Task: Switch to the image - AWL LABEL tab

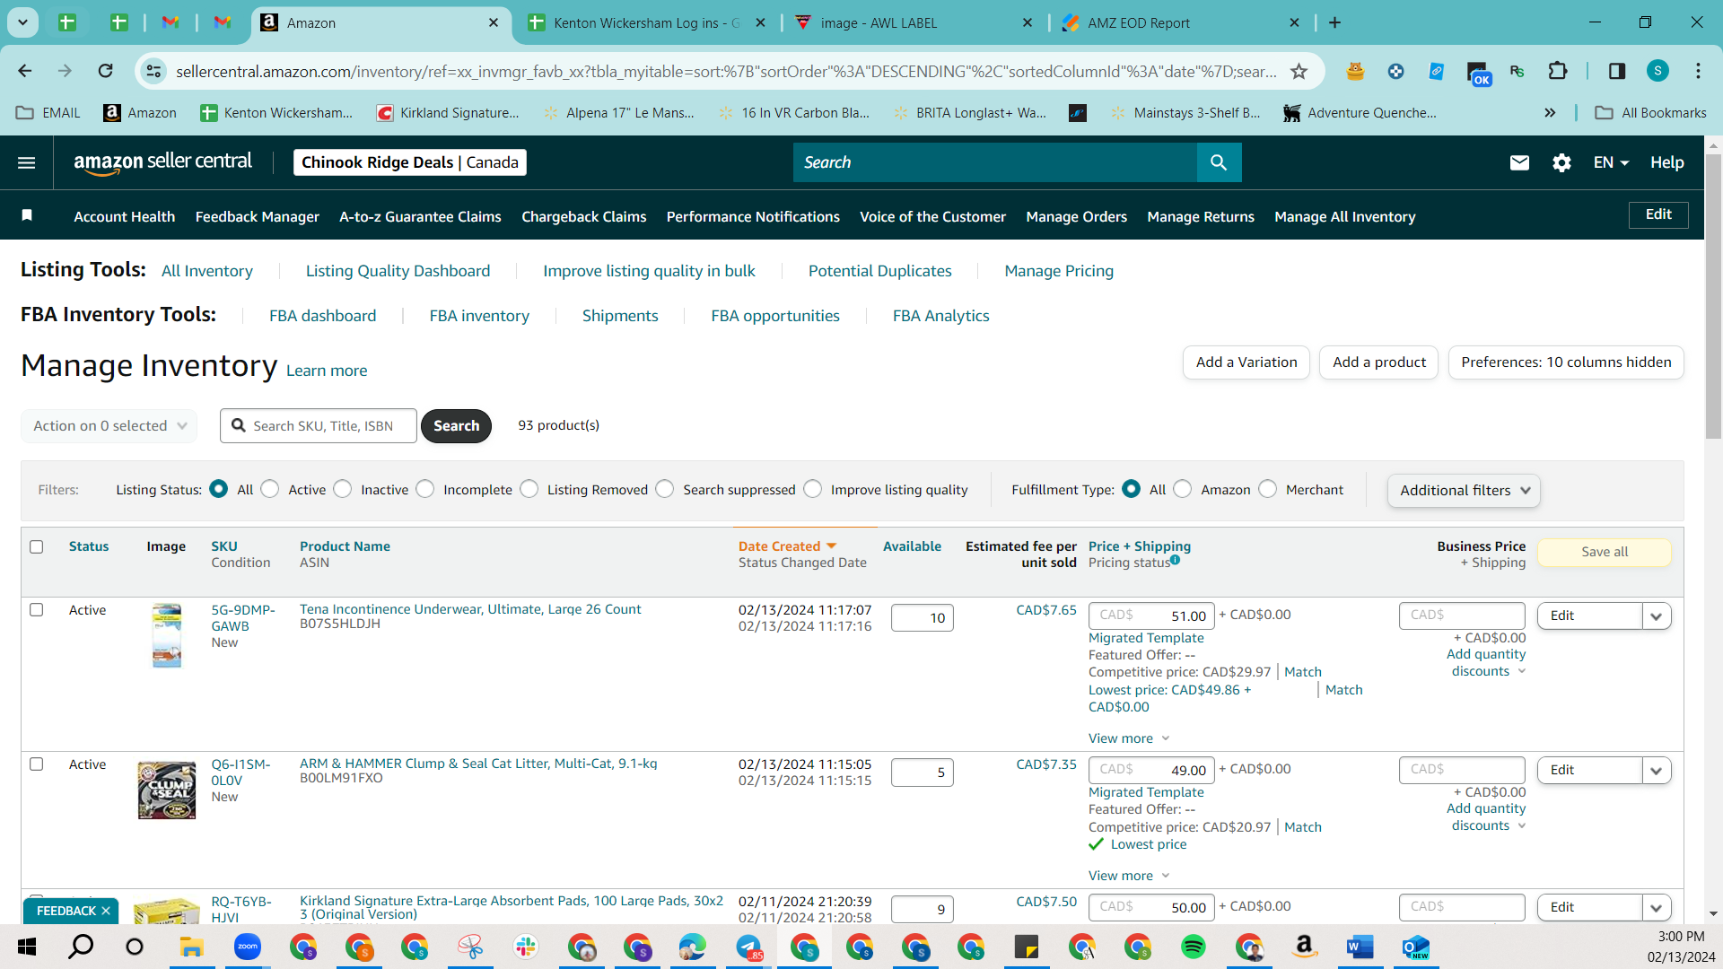Action: point(914,22)
